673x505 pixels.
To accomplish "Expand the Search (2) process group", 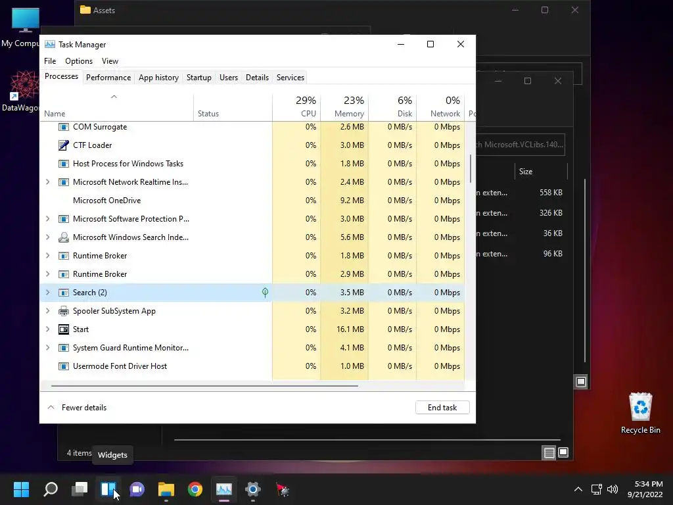I will pyautogui.click(x=47, y=293).
